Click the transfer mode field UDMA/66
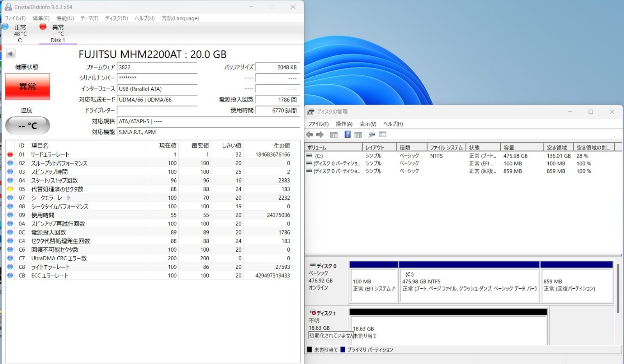This screenshot has height=364, width=624. pyautogui.click(x=157, y=100)
